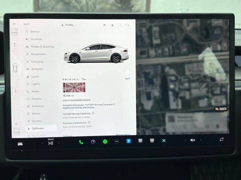
Task: Open the Suspension settings
Action: pyautogui.click(x=36, y=54)
